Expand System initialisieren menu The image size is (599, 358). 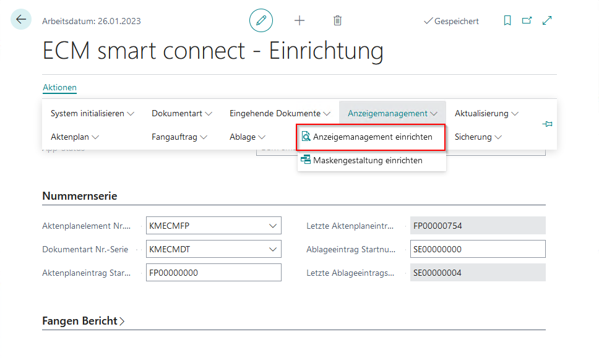pos(92,113)
